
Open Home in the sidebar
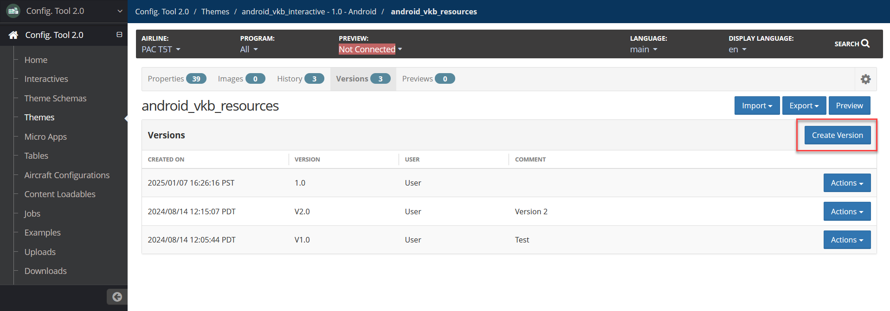(x=36, y=60)
